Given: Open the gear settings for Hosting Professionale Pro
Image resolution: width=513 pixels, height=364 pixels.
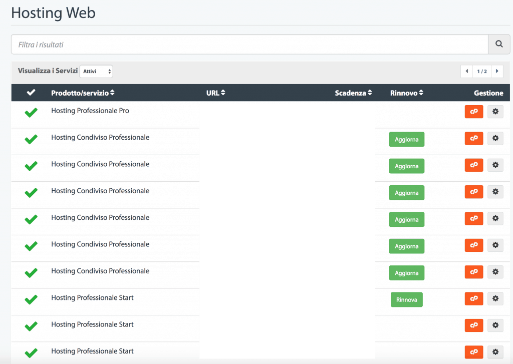Looking at the screenshot, I should [x=495, y=111].
